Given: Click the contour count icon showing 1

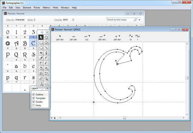Looking at the screenshot, I should (x=138, y=36).
